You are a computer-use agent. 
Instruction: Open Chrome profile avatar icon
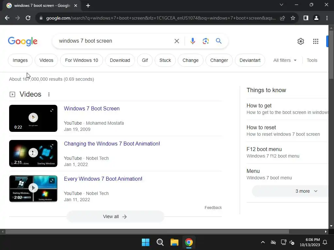point(316,18)
